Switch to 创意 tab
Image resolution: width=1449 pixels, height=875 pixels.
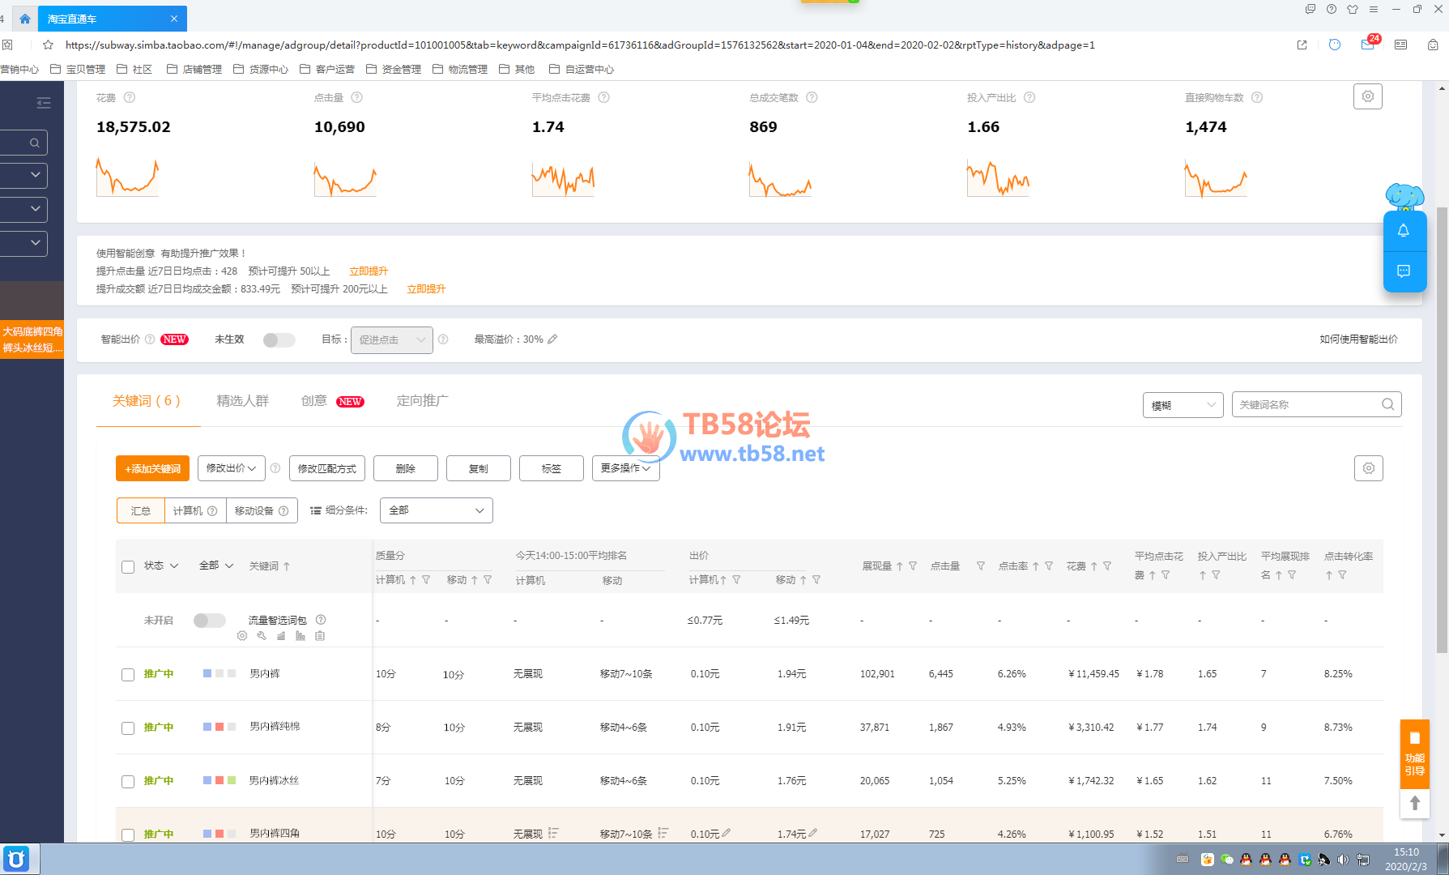coord(313,401)
